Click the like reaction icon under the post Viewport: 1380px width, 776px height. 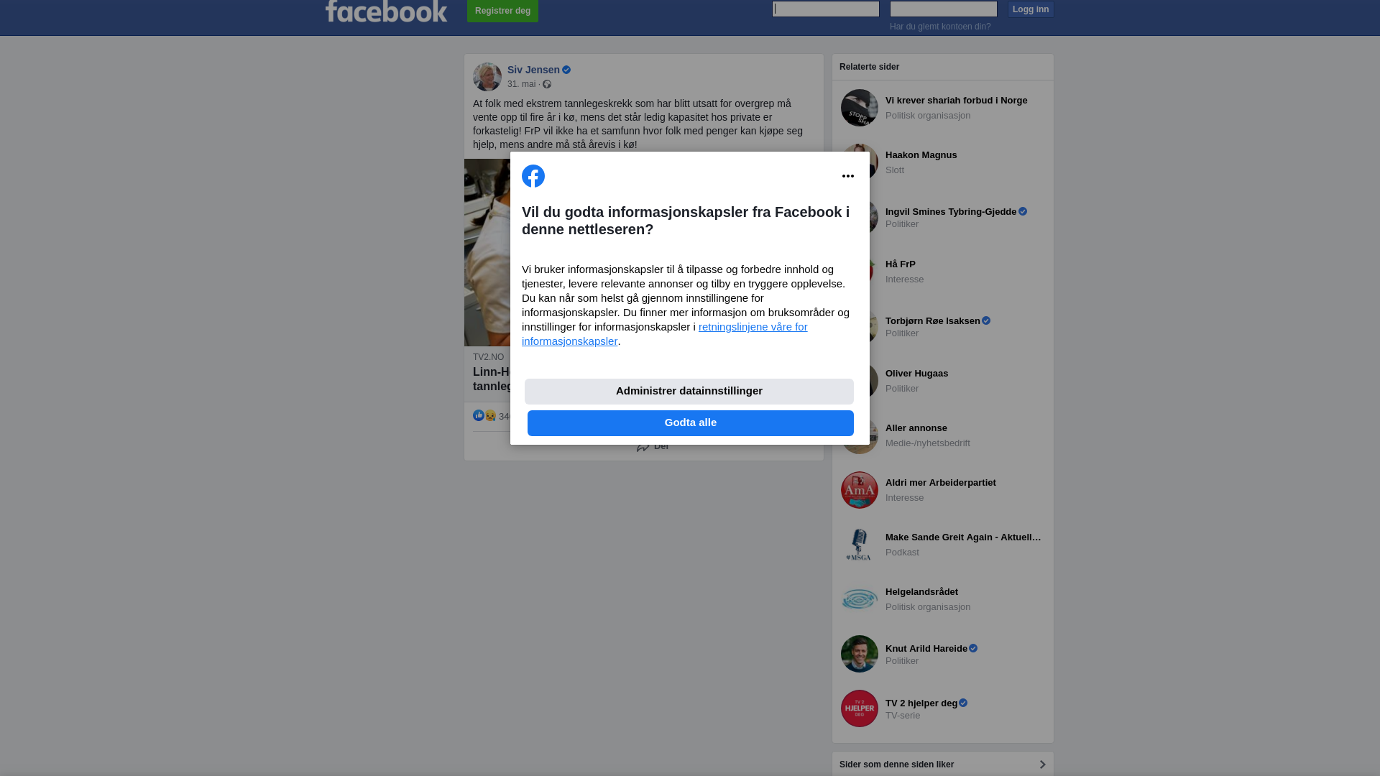[479, 415]
